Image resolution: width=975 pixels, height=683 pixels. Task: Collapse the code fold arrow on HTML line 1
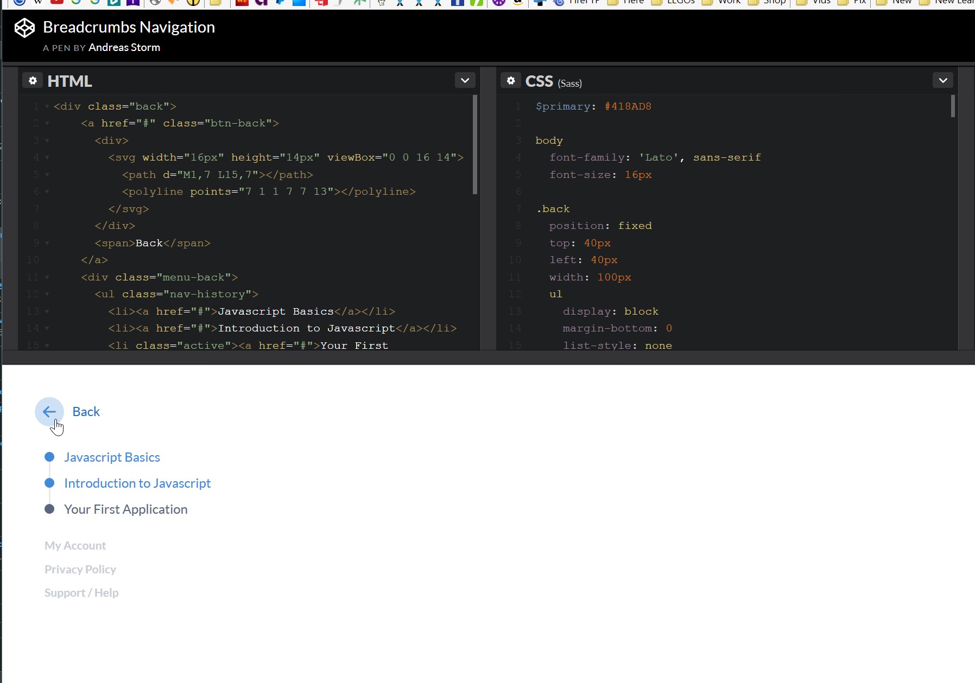pyautogui.click(x=47, y=107)
